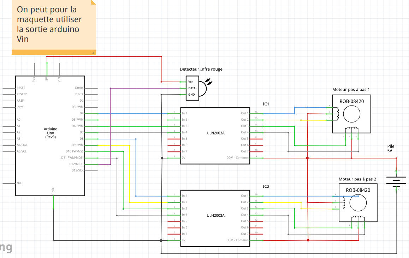Click the 'Pile 5V' label

(391, 149)
